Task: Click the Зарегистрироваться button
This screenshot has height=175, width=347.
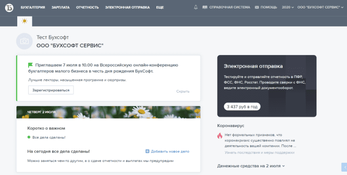Action: (51, 90)
